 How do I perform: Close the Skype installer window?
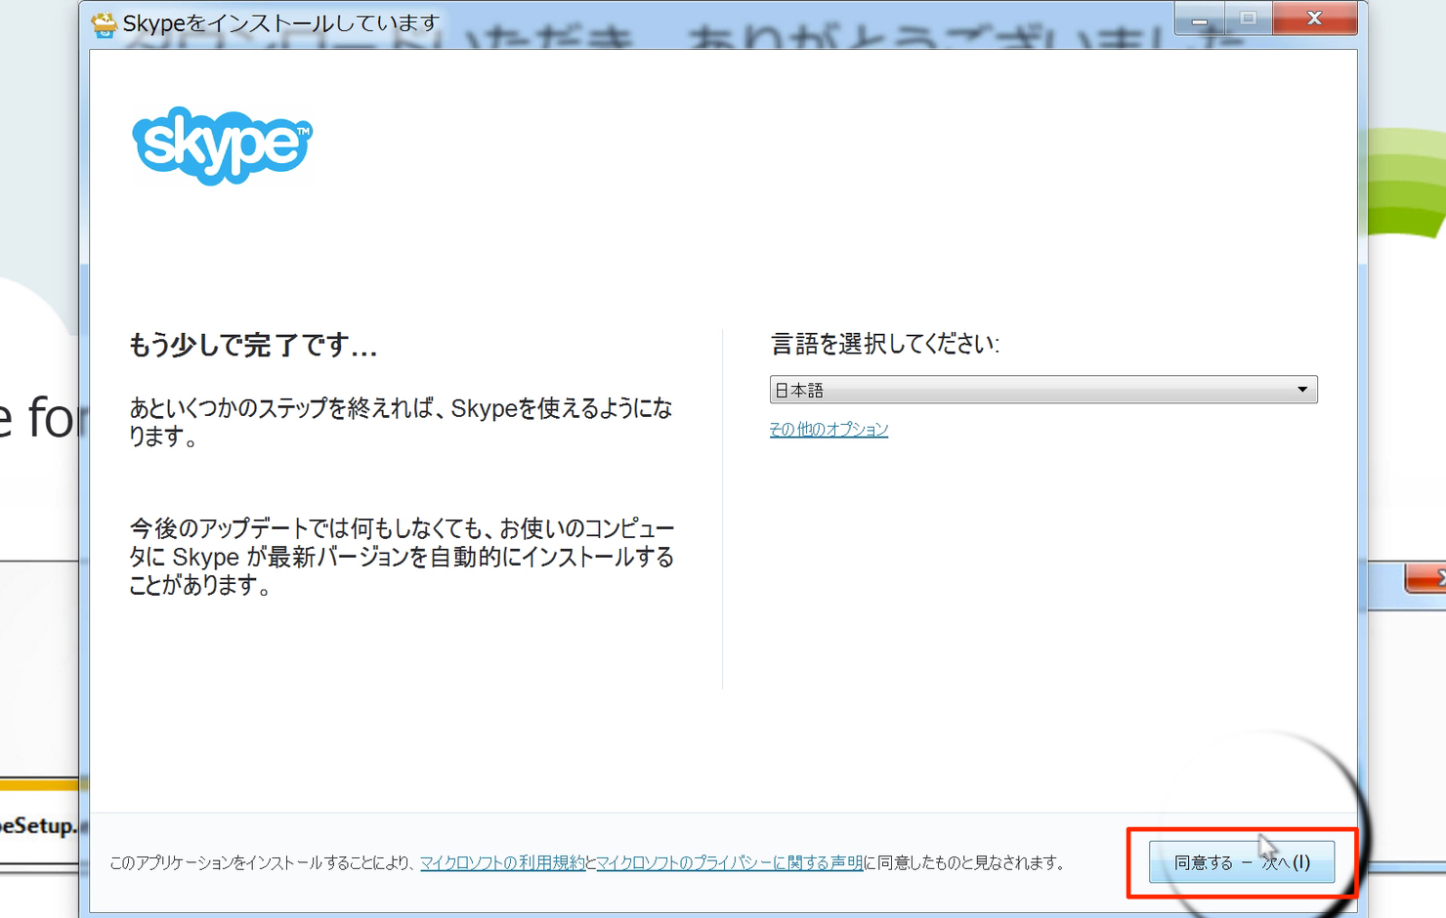(x=1315, y=19)
